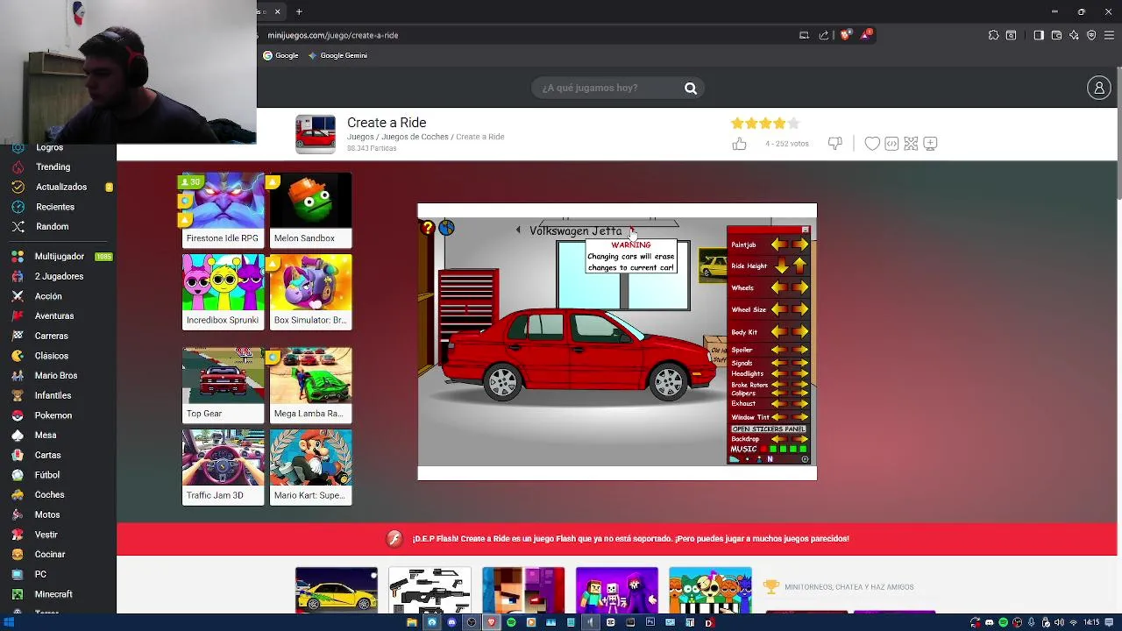Open Melon Sandbox game thumbnail
Viewport: 1122px width, 631px height.
310,210
